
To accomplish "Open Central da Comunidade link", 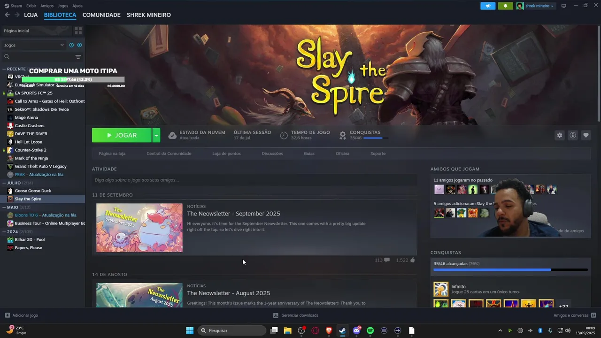I will [169, 154].
